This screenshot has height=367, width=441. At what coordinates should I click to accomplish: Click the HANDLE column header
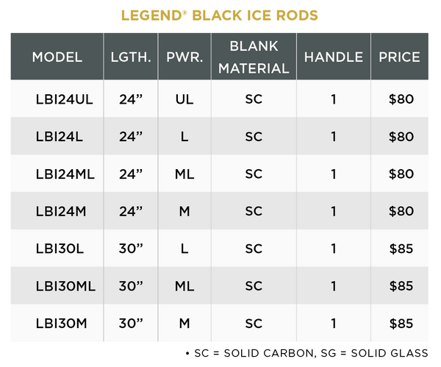[333, 57]
